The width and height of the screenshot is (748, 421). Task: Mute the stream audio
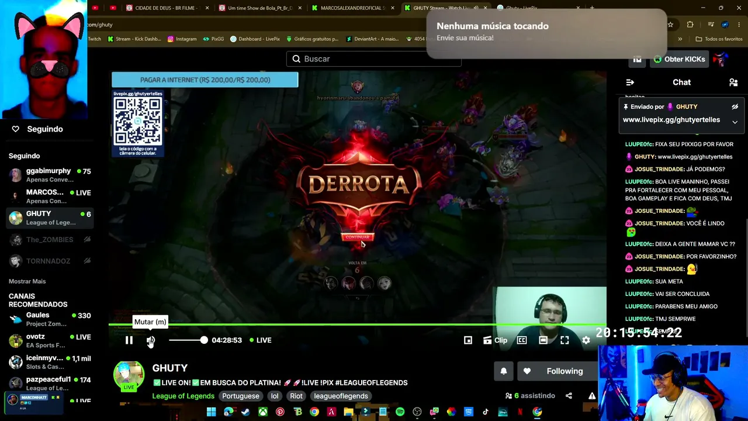click(151, 340)
